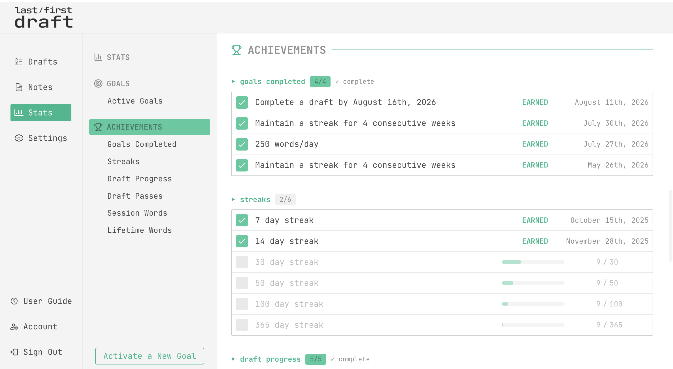Click the Settings gear icon

point(19,138)
